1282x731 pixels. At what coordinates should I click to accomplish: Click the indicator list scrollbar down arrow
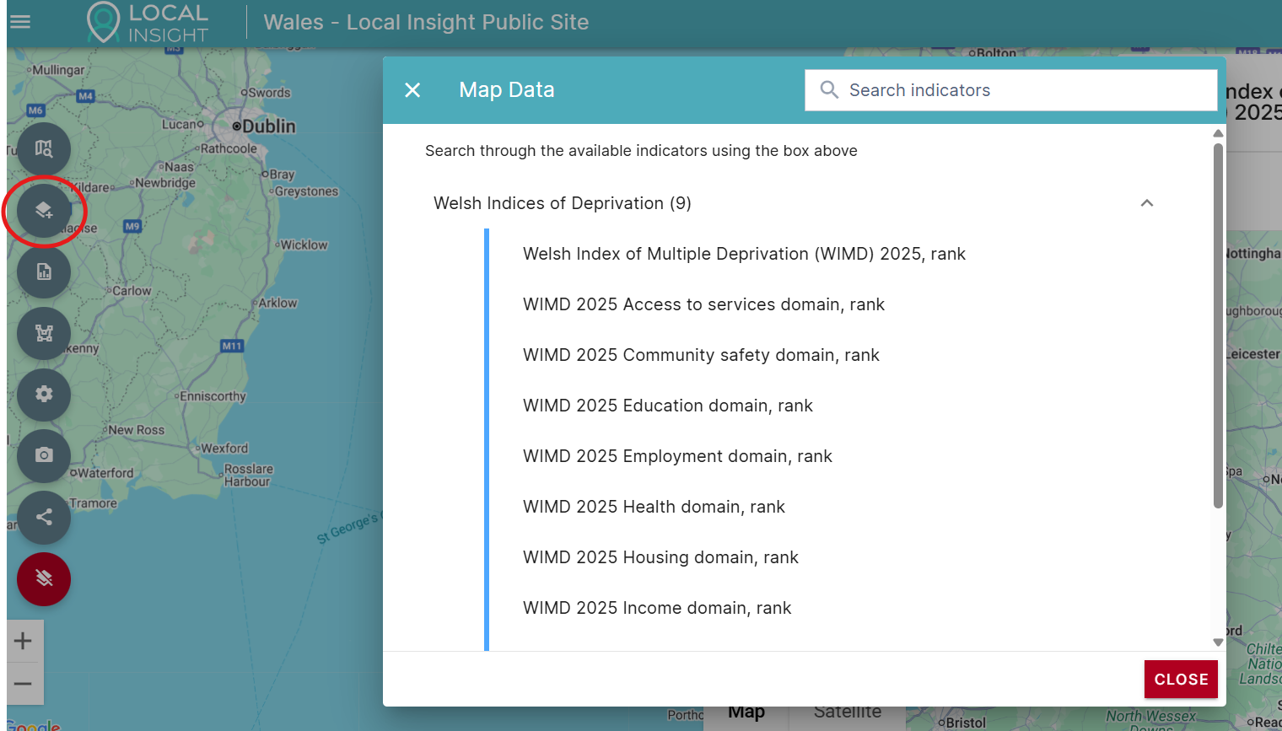tap(1218, 642)
